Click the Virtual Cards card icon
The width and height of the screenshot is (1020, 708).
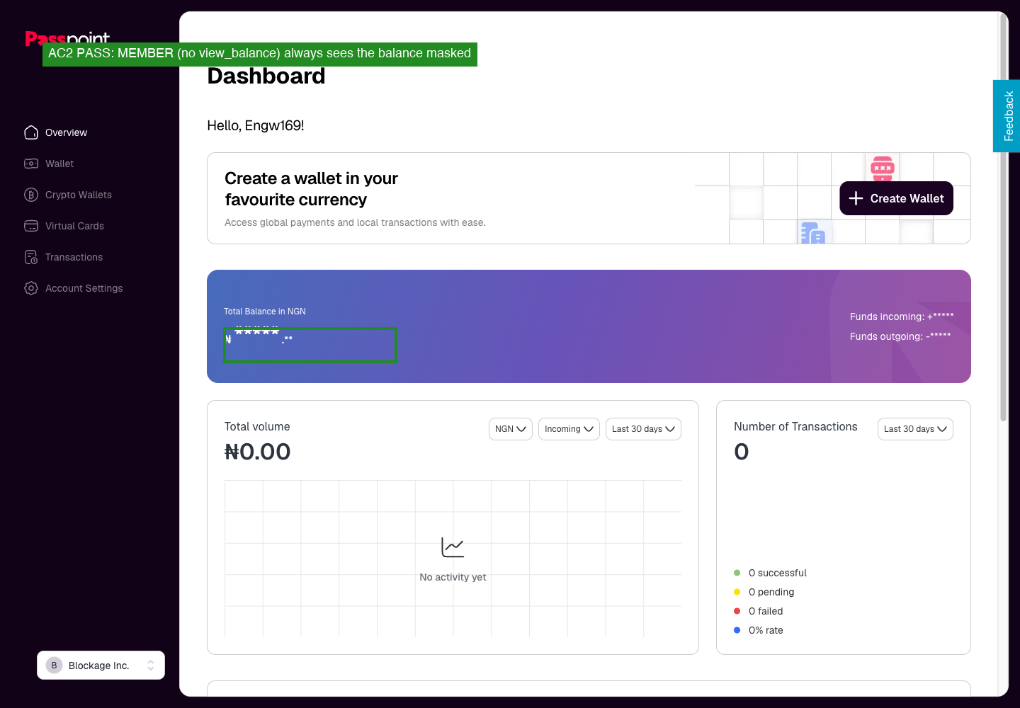tap(31, 226)
